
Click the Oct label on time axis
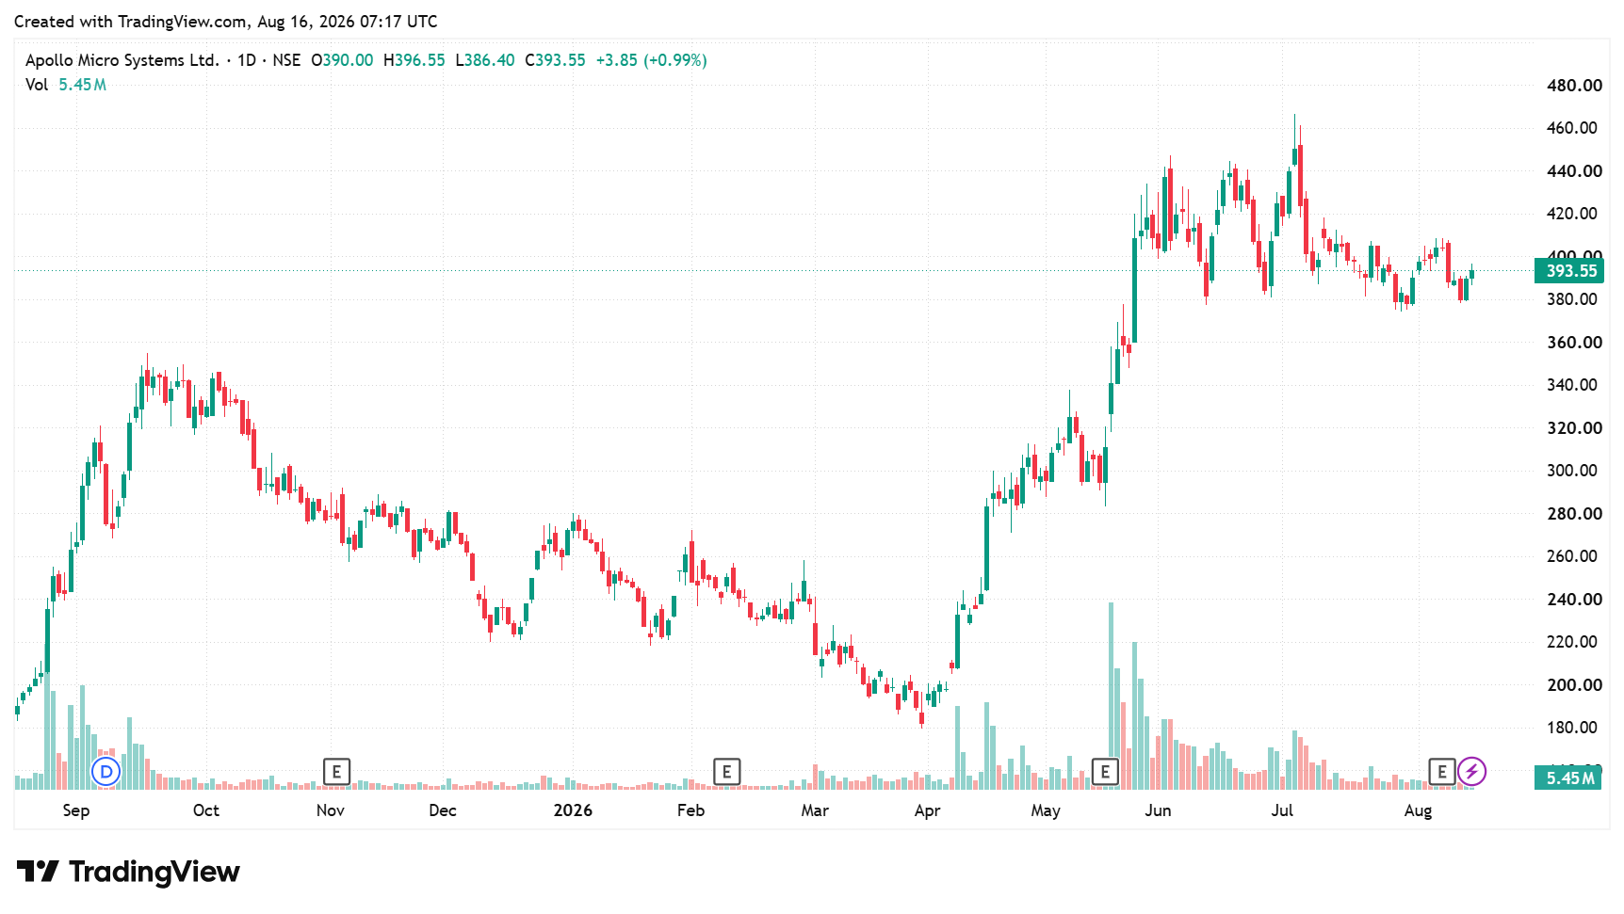(205, 810)
